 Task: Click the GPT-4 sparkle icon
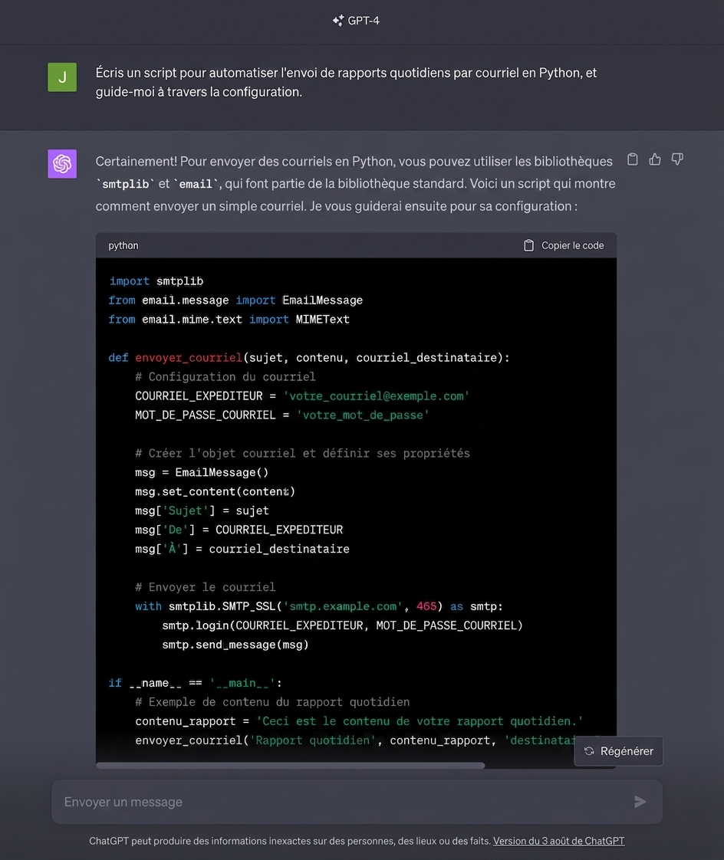pyautogui.click(x=338, y=20)
